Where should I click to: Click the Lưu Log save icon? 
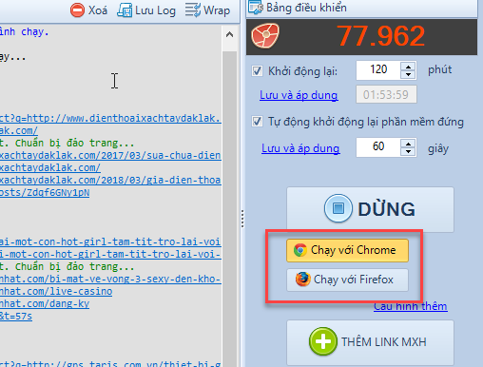point(125,10)
